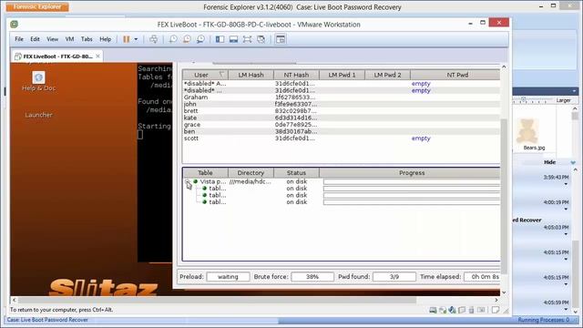Click the LM Hash column header
583x328 pixels.
[251, 75]
